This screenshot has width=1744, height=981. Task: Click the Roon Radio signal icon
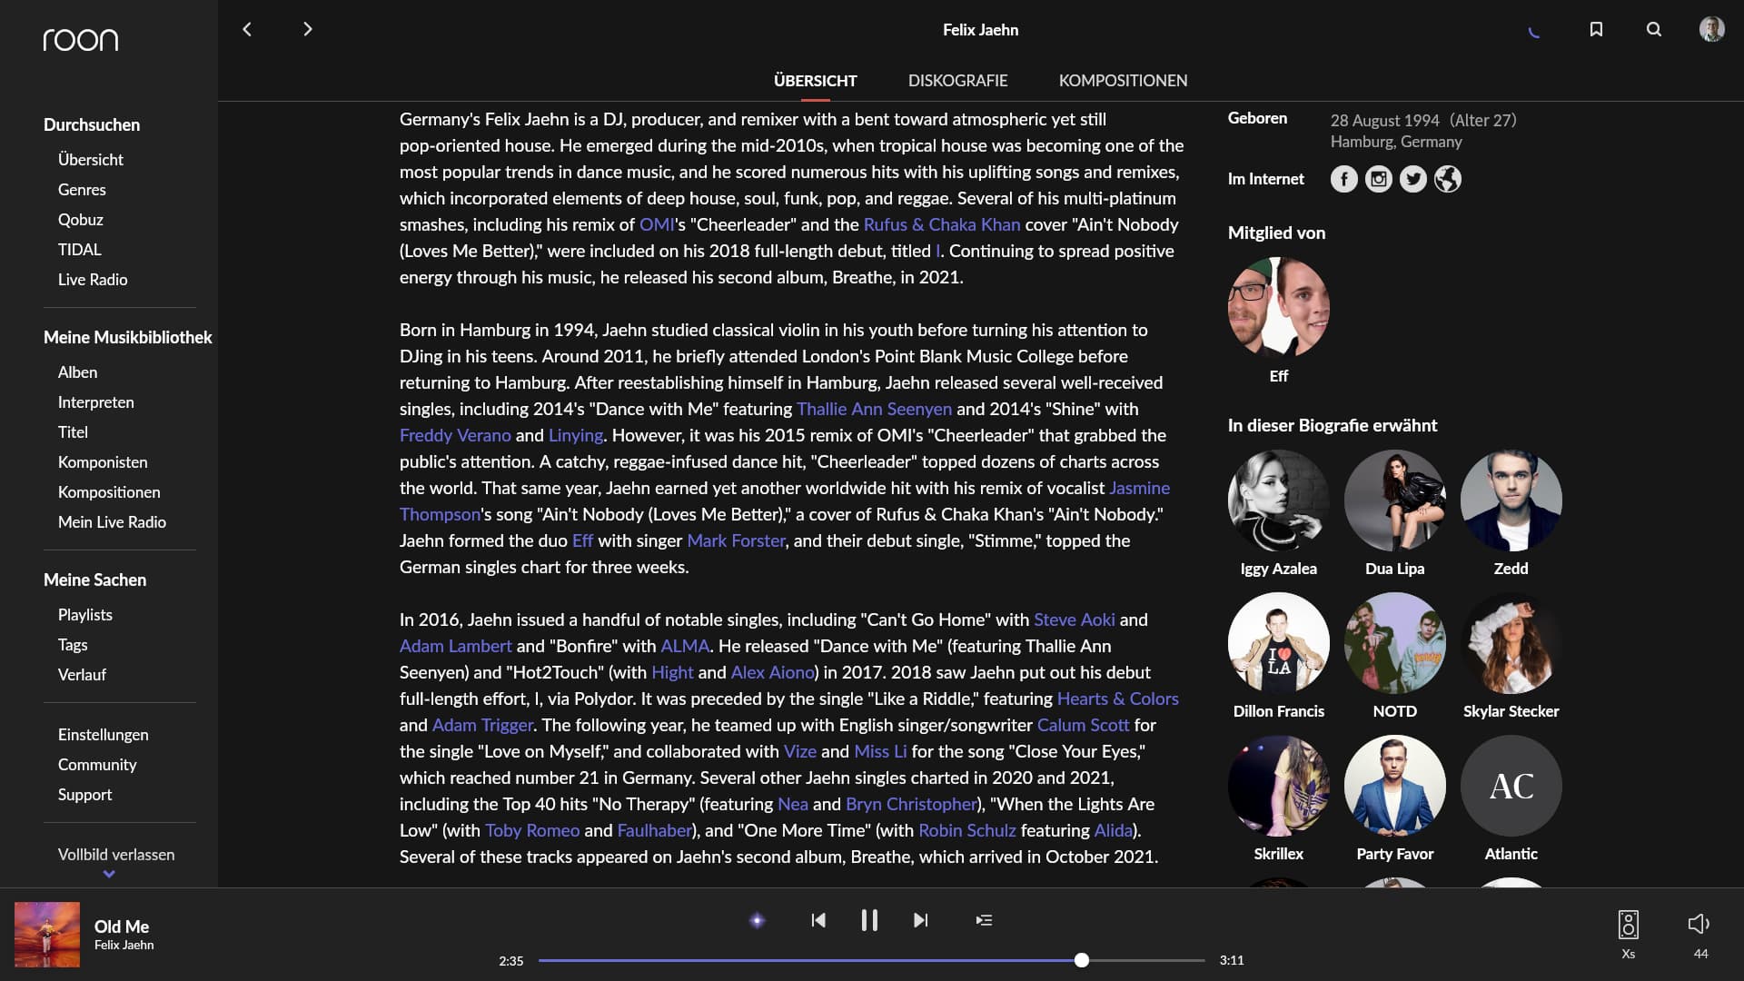pyautogui.click(x=757, y=920)
